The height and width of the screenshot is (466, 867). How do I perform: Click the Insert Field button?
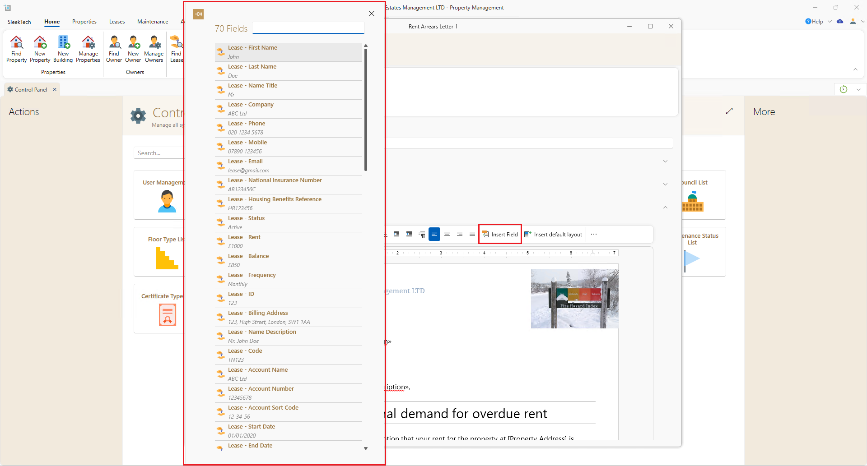500,234
